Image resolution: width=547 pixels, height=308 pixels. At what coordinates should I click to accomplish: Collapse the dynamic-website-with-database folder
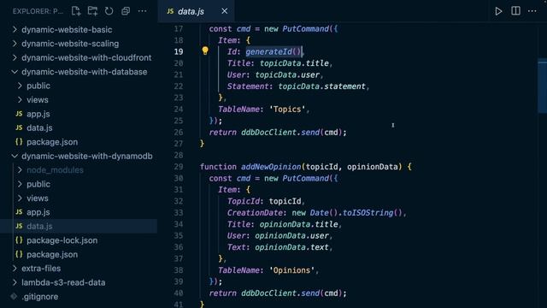click(84, 72)
